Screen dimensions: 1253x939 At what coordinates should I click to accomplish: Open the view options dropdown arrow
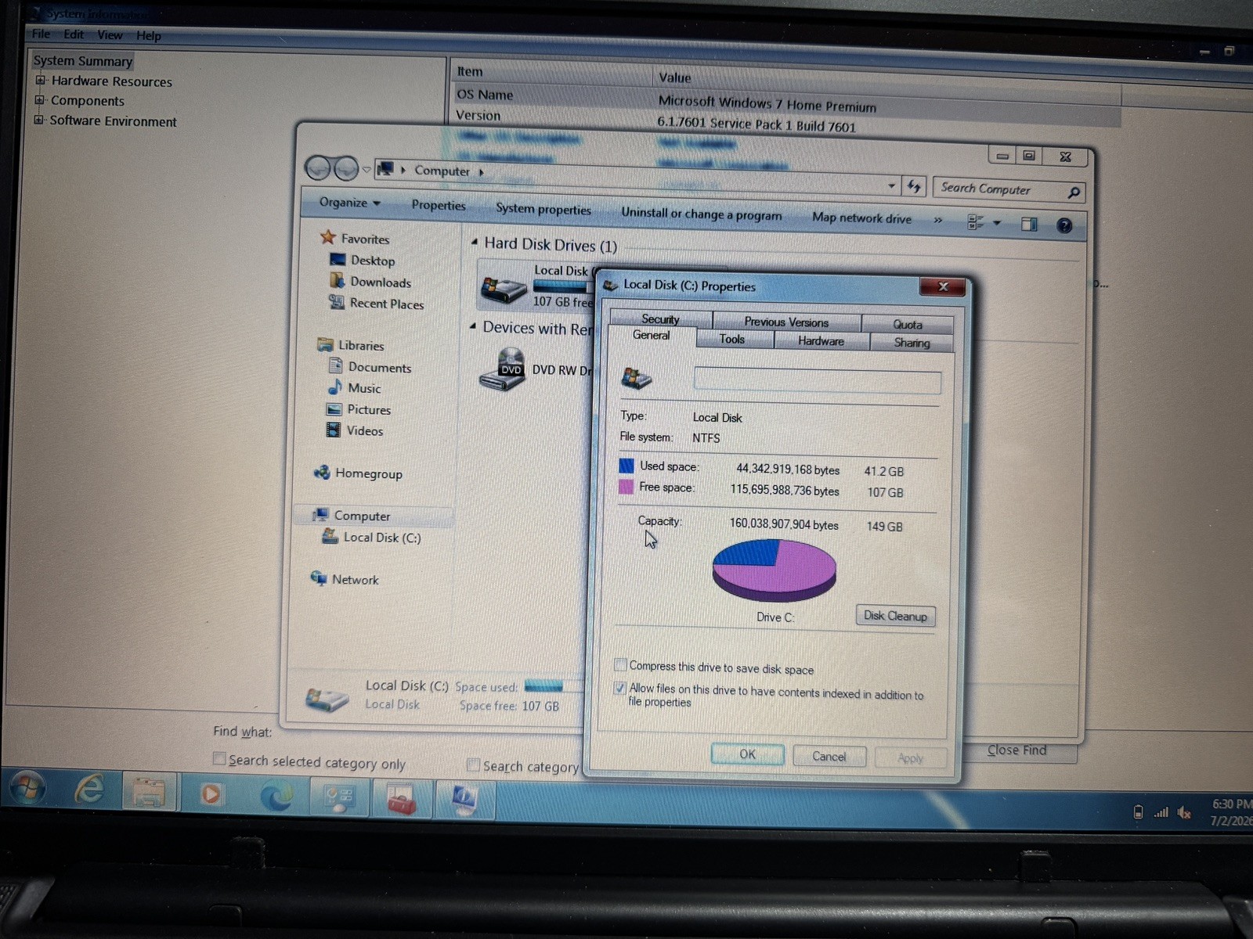997,223
